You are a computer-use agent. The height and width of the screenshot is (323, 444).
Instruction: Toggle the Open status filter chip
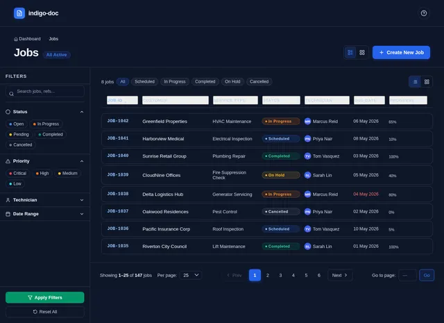[x=17, y=124]
